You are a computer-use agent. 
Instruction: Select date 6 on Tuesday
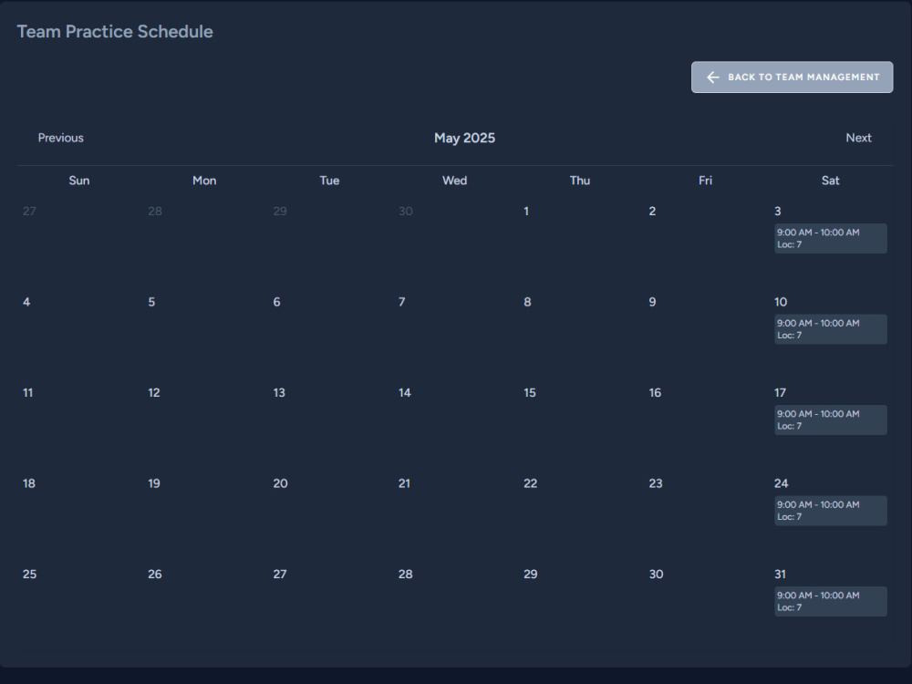tap(277, 302)
